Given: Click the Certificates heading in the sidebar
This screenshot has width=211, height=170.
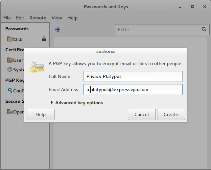Looking at the screenshot, I should [x=15, y=50].
